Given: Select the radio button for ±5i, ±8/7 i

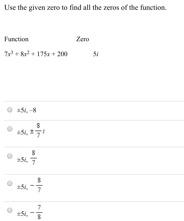Looking at the screenshot, I should point(10,129).
